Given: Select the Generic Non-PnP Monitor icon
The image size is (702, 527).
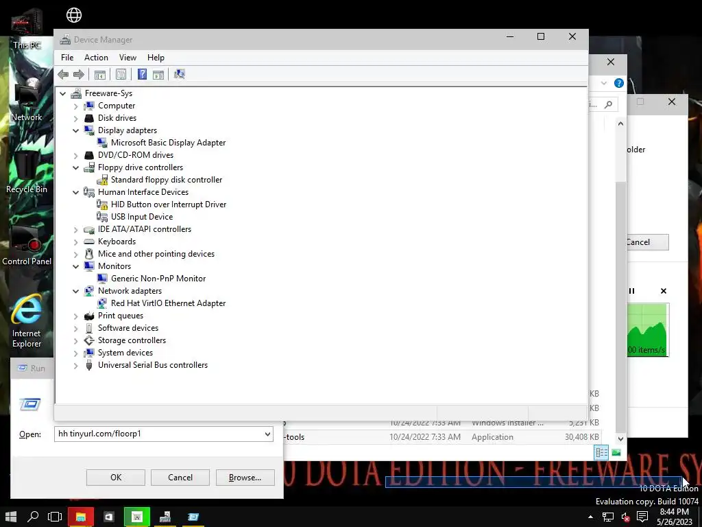Looking at the screenshot, I should point(102,279).
